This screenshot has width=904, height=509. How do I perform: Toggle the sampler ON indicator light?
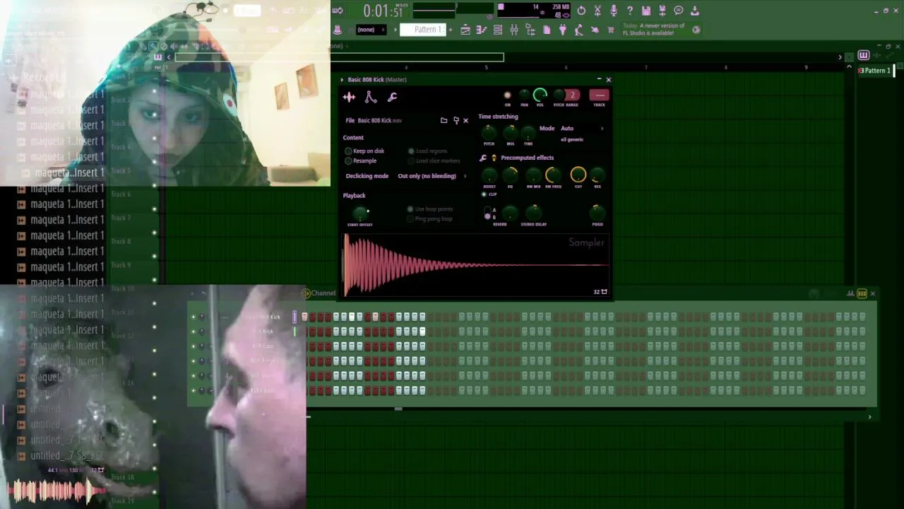[507, 95]
